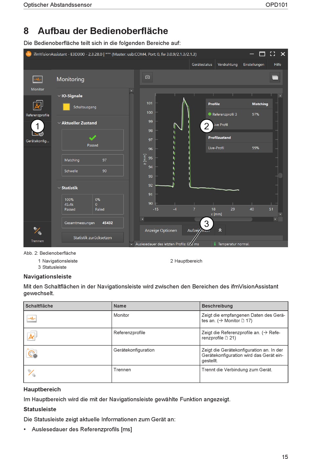Click the Failed statistics cell
312x459 pixels.
click(x=108, y=204)
